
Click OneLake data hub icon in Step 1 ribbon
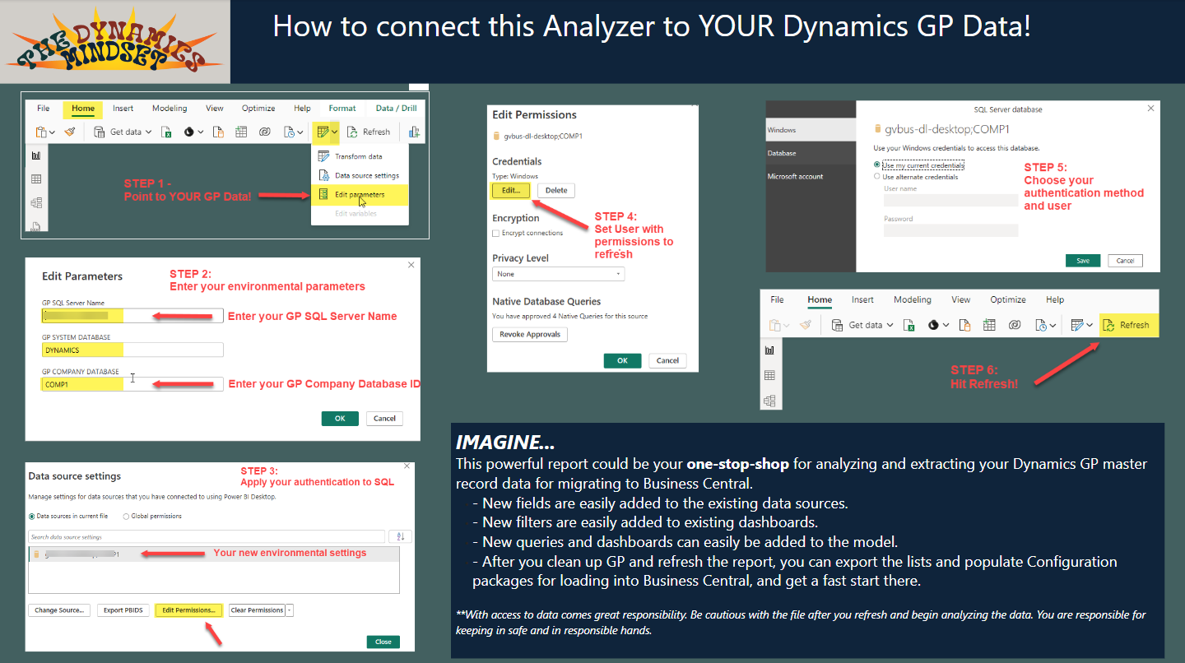click(189, 132)
